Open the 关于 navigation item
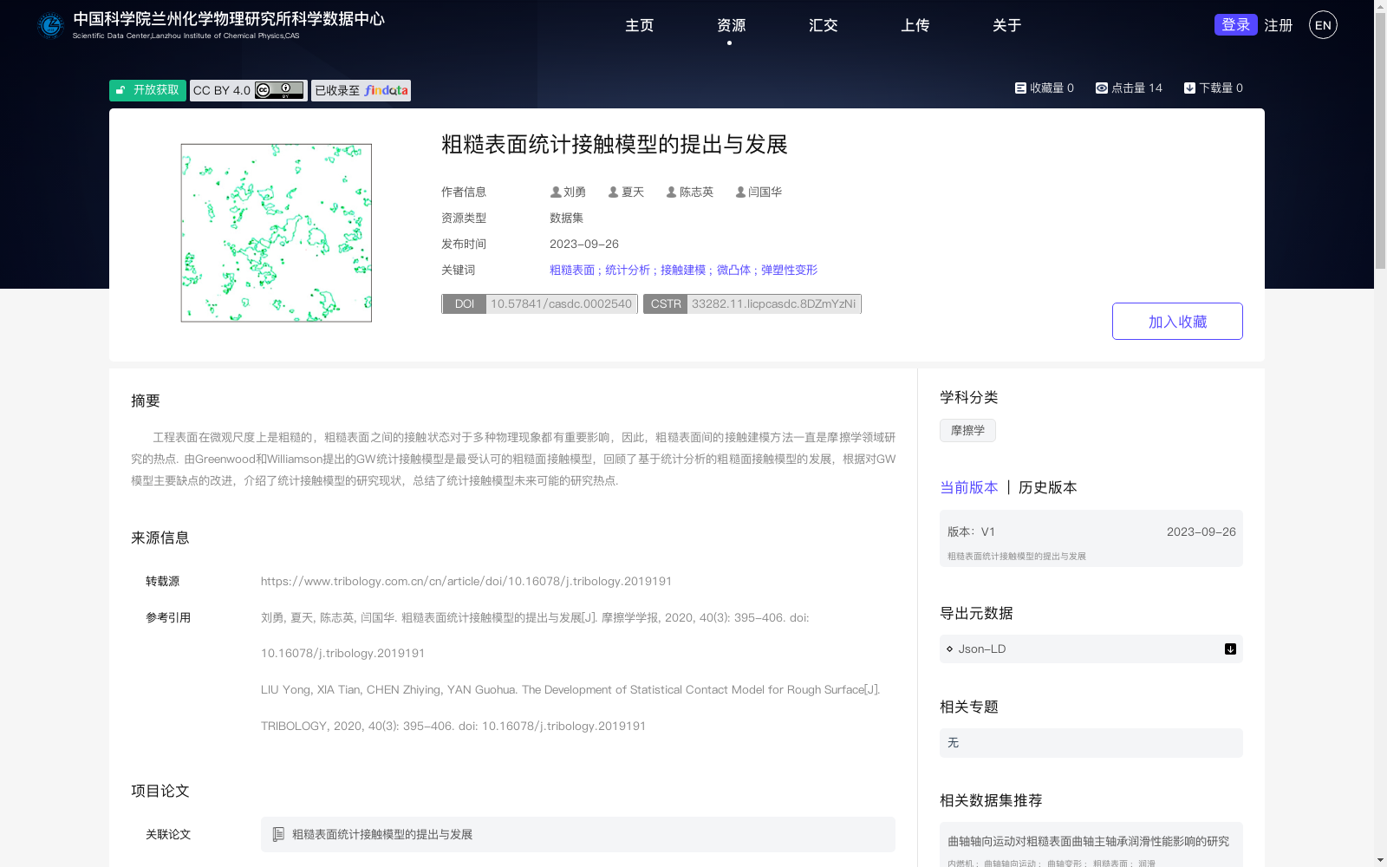This screenshot has width=1387, height=867. coord(1007,25)
